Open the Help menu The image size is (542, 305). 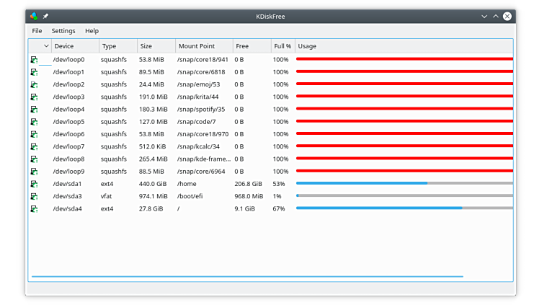[x=92, y=31]
